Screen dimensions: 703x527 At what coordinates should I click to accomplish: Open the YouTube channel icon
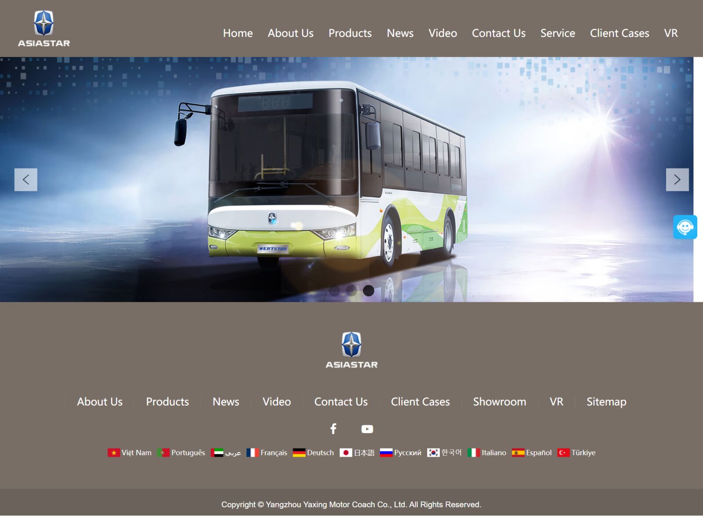[367, 429]
